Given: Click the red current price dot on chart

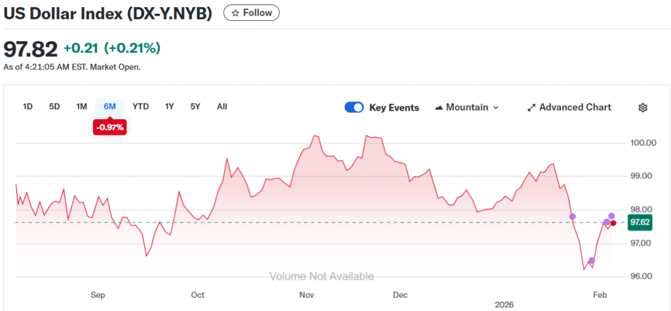Looking at the screenshot, I should 613,223.
